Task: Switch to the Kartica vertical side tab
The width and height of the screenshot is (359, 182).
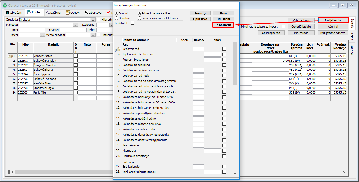Action: click(x=352, y=35)
